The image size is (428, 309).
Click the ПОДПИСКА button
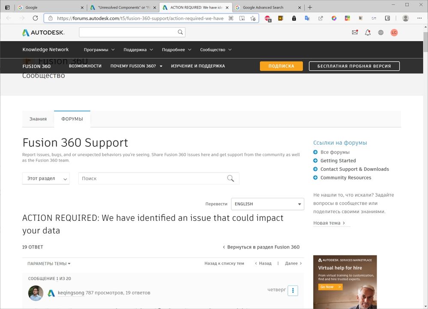coord(281,66)
